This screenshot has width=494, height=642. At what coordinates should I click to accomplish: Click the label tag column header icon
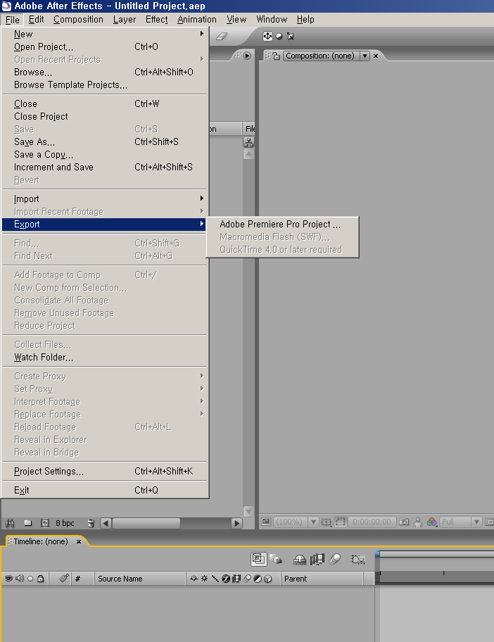coord(63,578)
